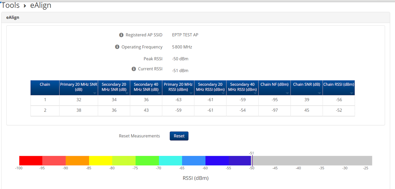Click the red -100 to -95 RSSI segment
The width and height of the screenshot is (395, 189).
pos(31,161)
